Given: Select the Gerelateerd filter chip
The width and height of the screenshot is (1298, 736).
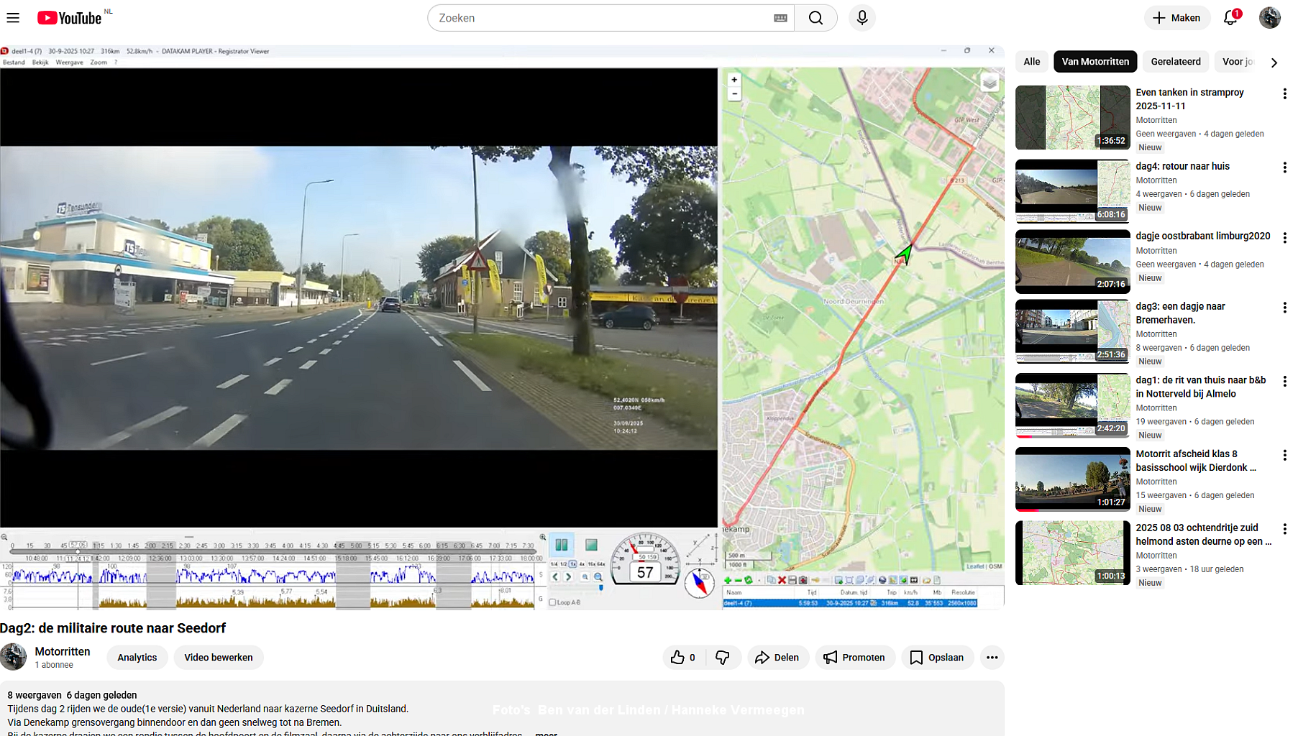Looking at the screenshot, I should 1176,62.
